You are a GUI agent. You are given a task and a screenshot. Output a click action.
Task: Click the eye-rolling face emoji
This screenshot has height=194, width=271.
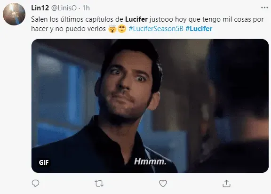(x=122, y=29)
